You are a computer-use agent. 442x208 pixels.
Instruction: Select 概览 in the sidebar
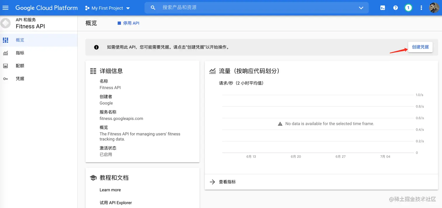pos(39,40)
